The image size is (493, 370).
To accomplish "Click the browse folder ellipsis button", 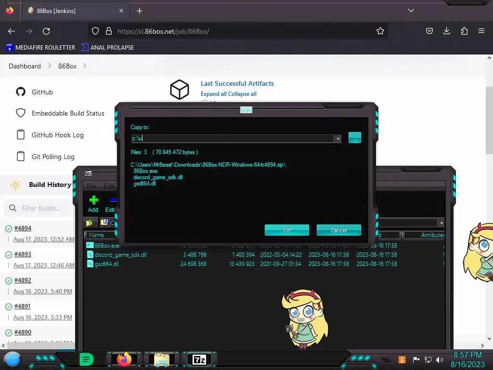I will pyautogui.click(x=355, y=138).
